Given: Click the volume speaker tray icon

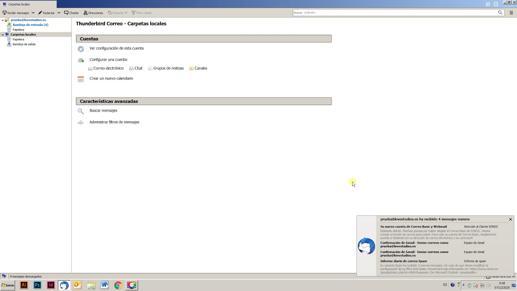Looking at the screenshot, I should tap(489, 285).
